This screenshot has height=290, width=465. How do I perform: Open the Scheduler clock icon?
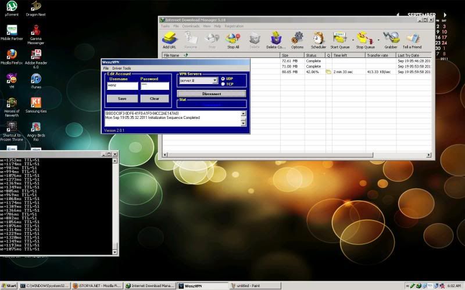click(x=318, y=39)
